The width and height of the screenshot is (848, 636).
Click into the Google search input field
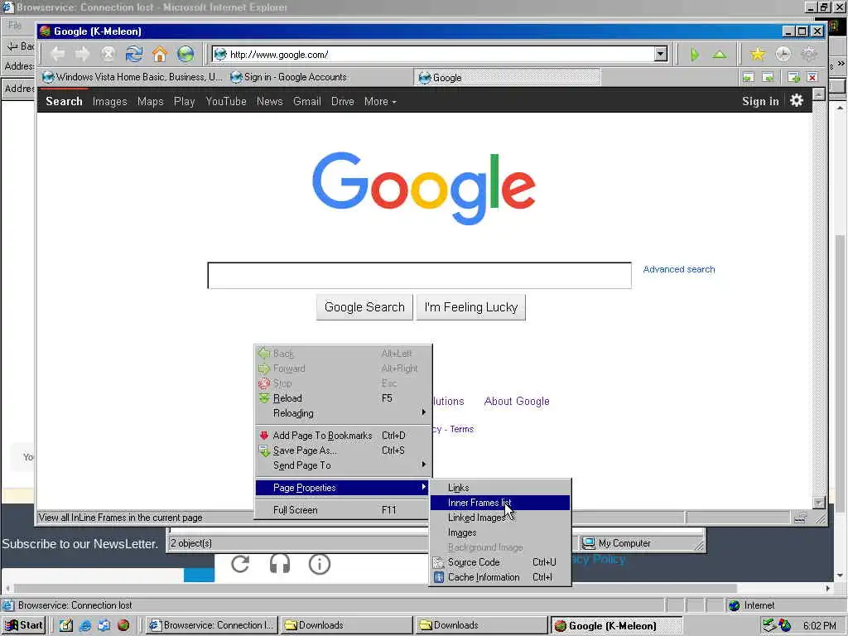click(419, 275)
